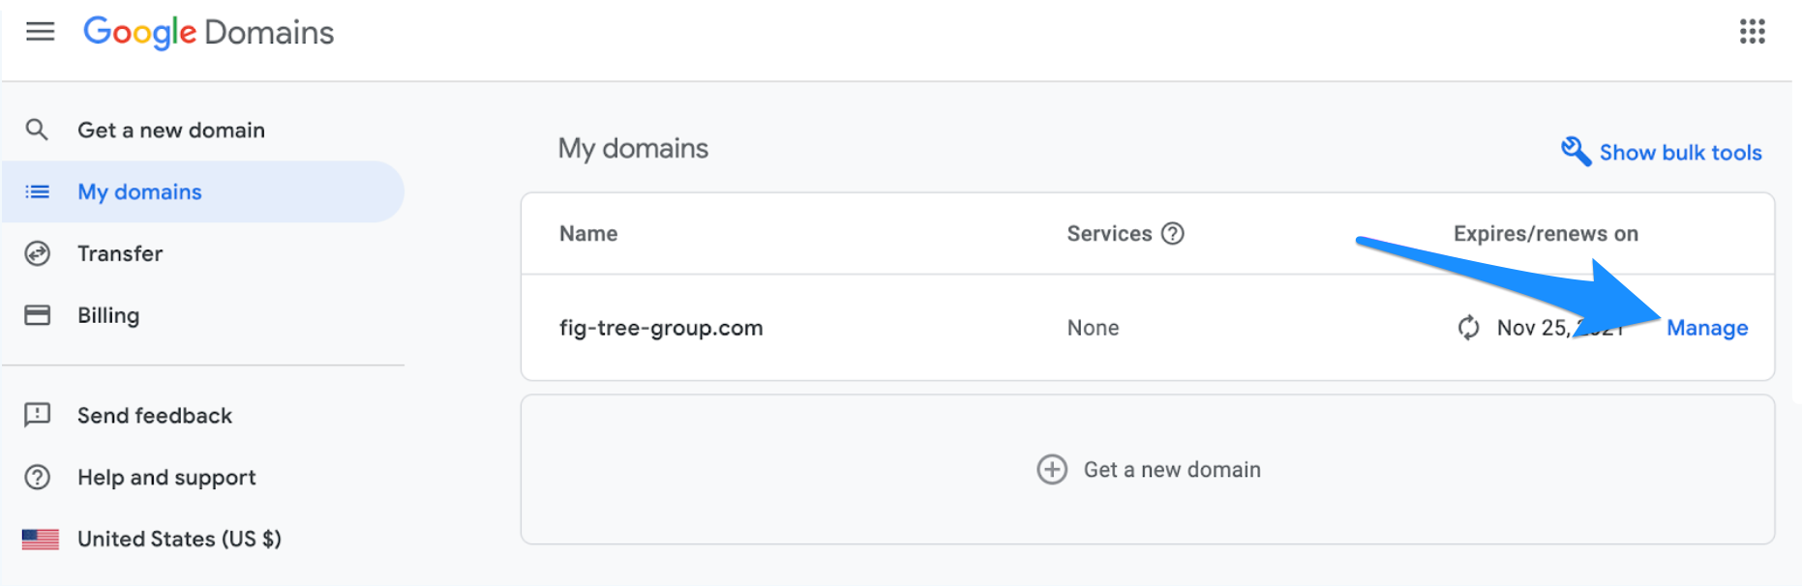Screen dimensions: 1802x586
Task: Click the Show bulk tools link
Action: (1680, 152)
